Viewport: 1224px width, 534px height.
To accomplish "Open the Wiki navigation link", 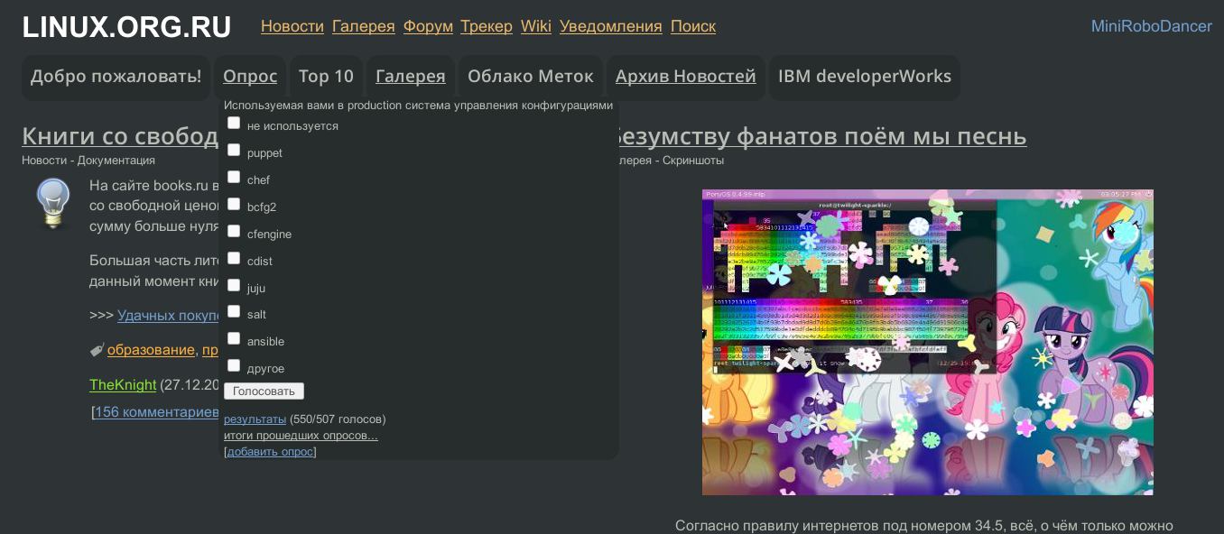I will [x=536, y=27].
